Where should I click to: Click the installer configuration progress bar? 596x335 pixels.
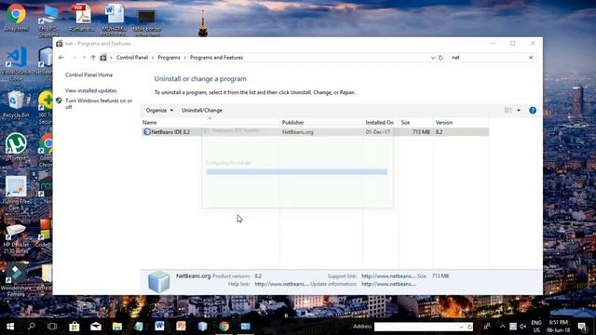point(297,172)
